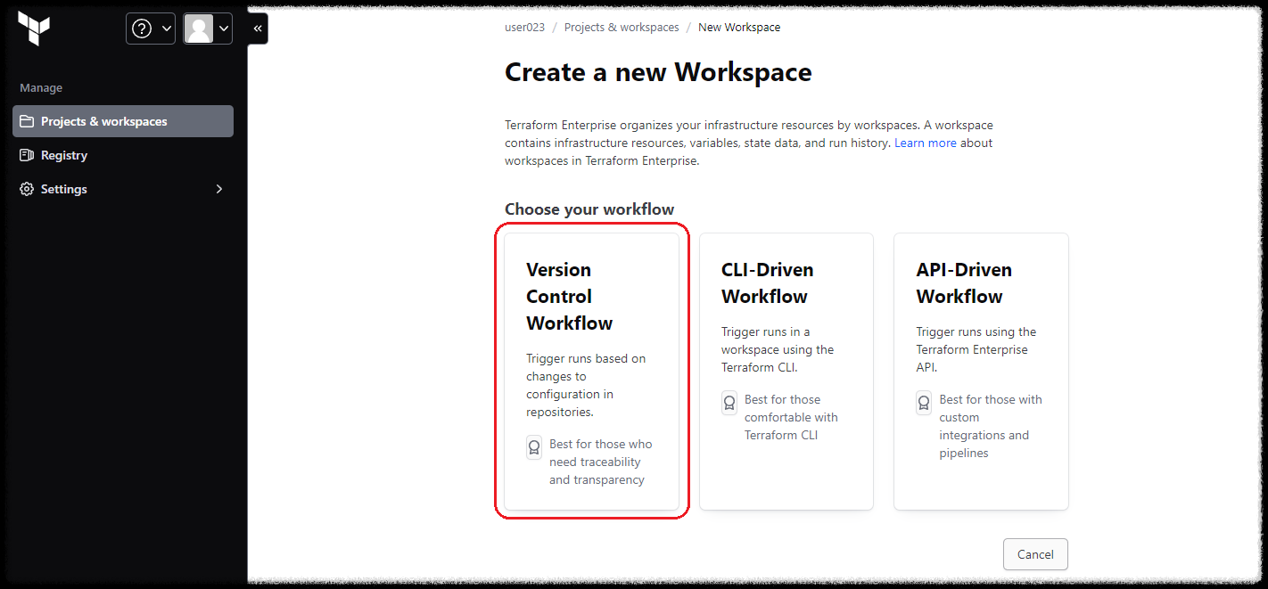Click the award icon in the Version Control card
1268x589 pixels.
(x=534, y=447)
